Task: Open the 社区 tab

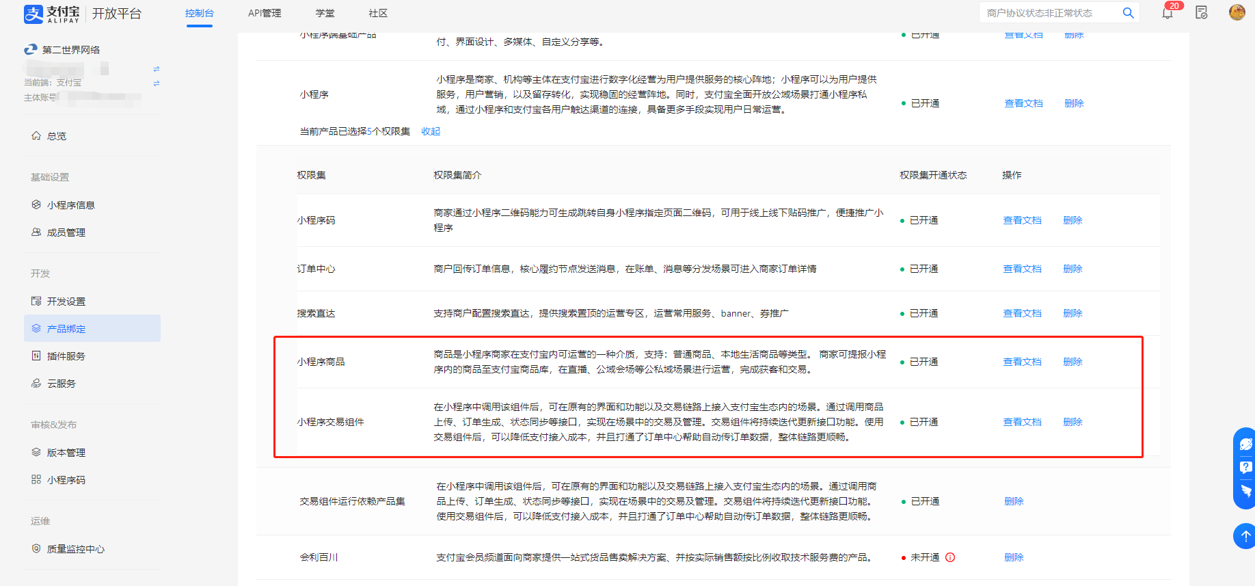Action: click(378, 13)
